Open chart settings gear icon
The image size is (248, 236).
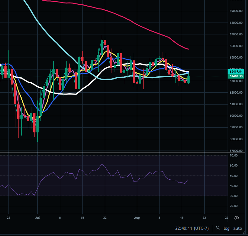tap(237, 218)
